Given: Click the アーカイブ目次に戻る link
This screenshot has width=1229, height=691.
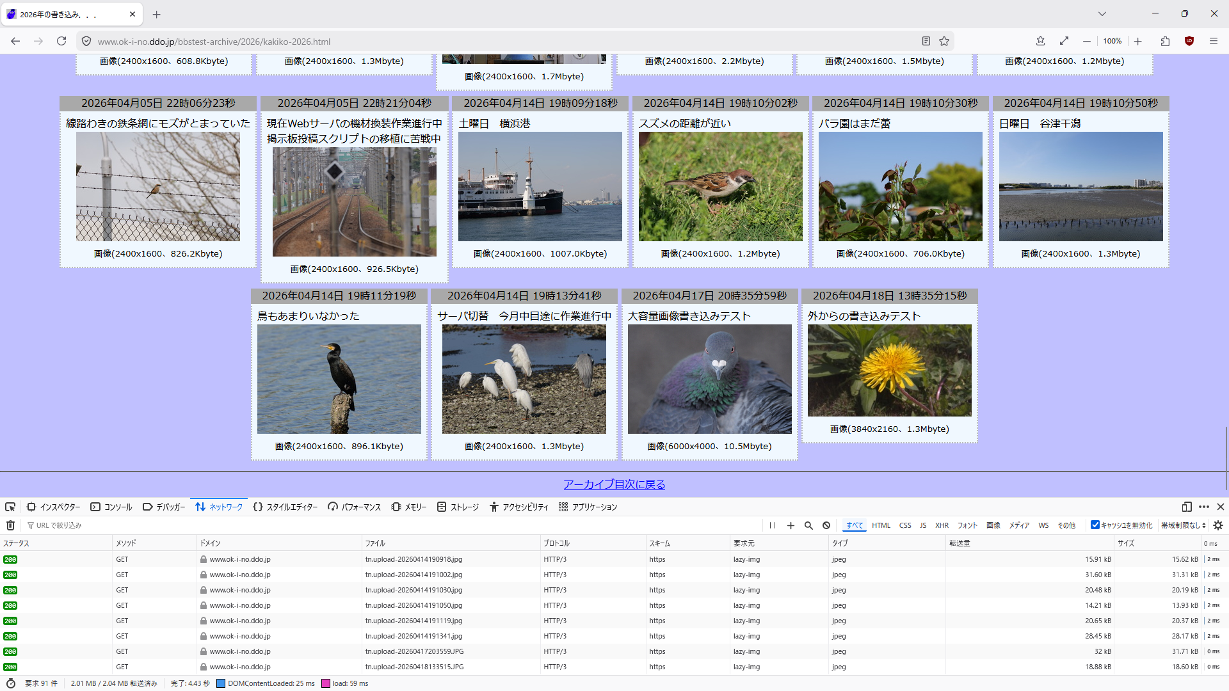Looking at the screenshot, I should click(614, 484).
